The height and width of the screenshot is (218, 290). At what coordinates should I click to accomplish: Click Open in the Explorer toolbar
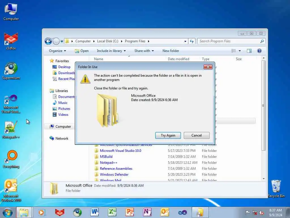82,51
